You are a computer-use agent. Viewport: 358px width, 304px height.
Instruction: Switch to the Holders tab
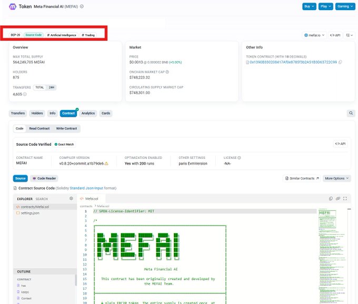(x=37, y=114)
